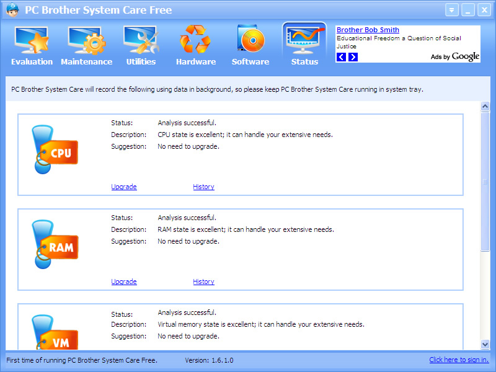496x372 pixels.
Task: Open History link in RAM panel
Action: pyautogui.click(x=204, y=281)
